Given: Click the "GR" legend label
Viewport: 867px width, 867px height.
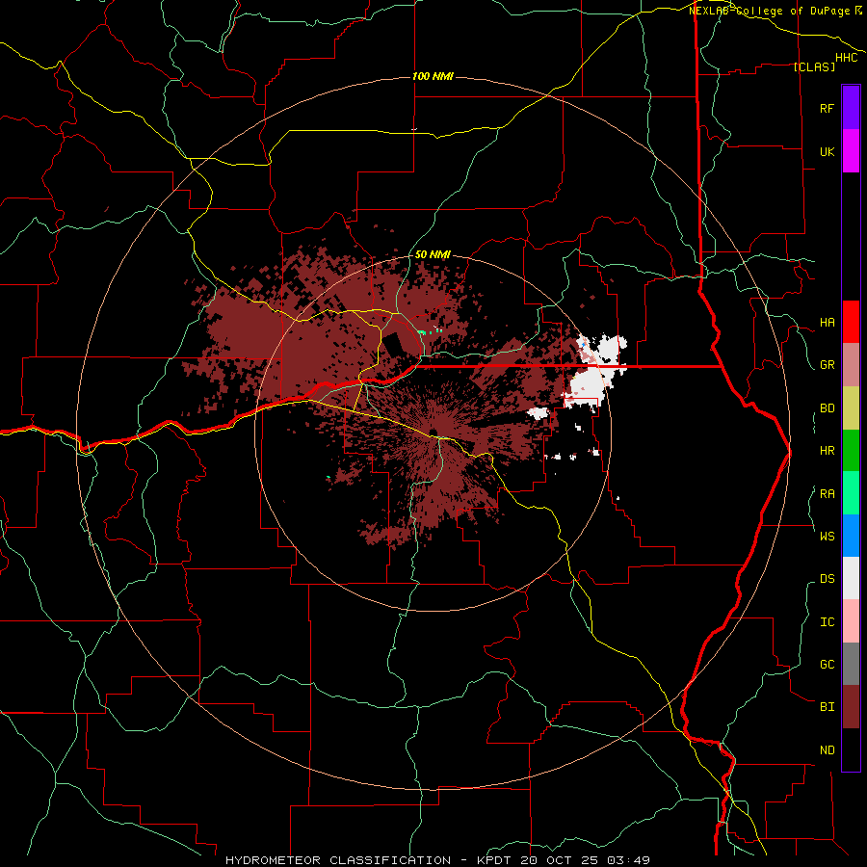Looking at the screenshot, I should 827,365.
